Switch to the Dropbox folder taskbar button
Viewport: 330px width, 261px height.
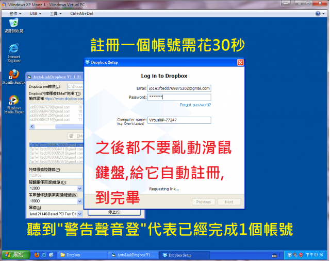[x=82, y=255]
